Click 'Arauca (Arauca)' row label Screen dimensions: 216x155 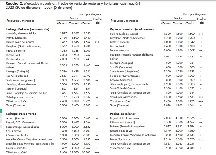(x=15, y=118)
